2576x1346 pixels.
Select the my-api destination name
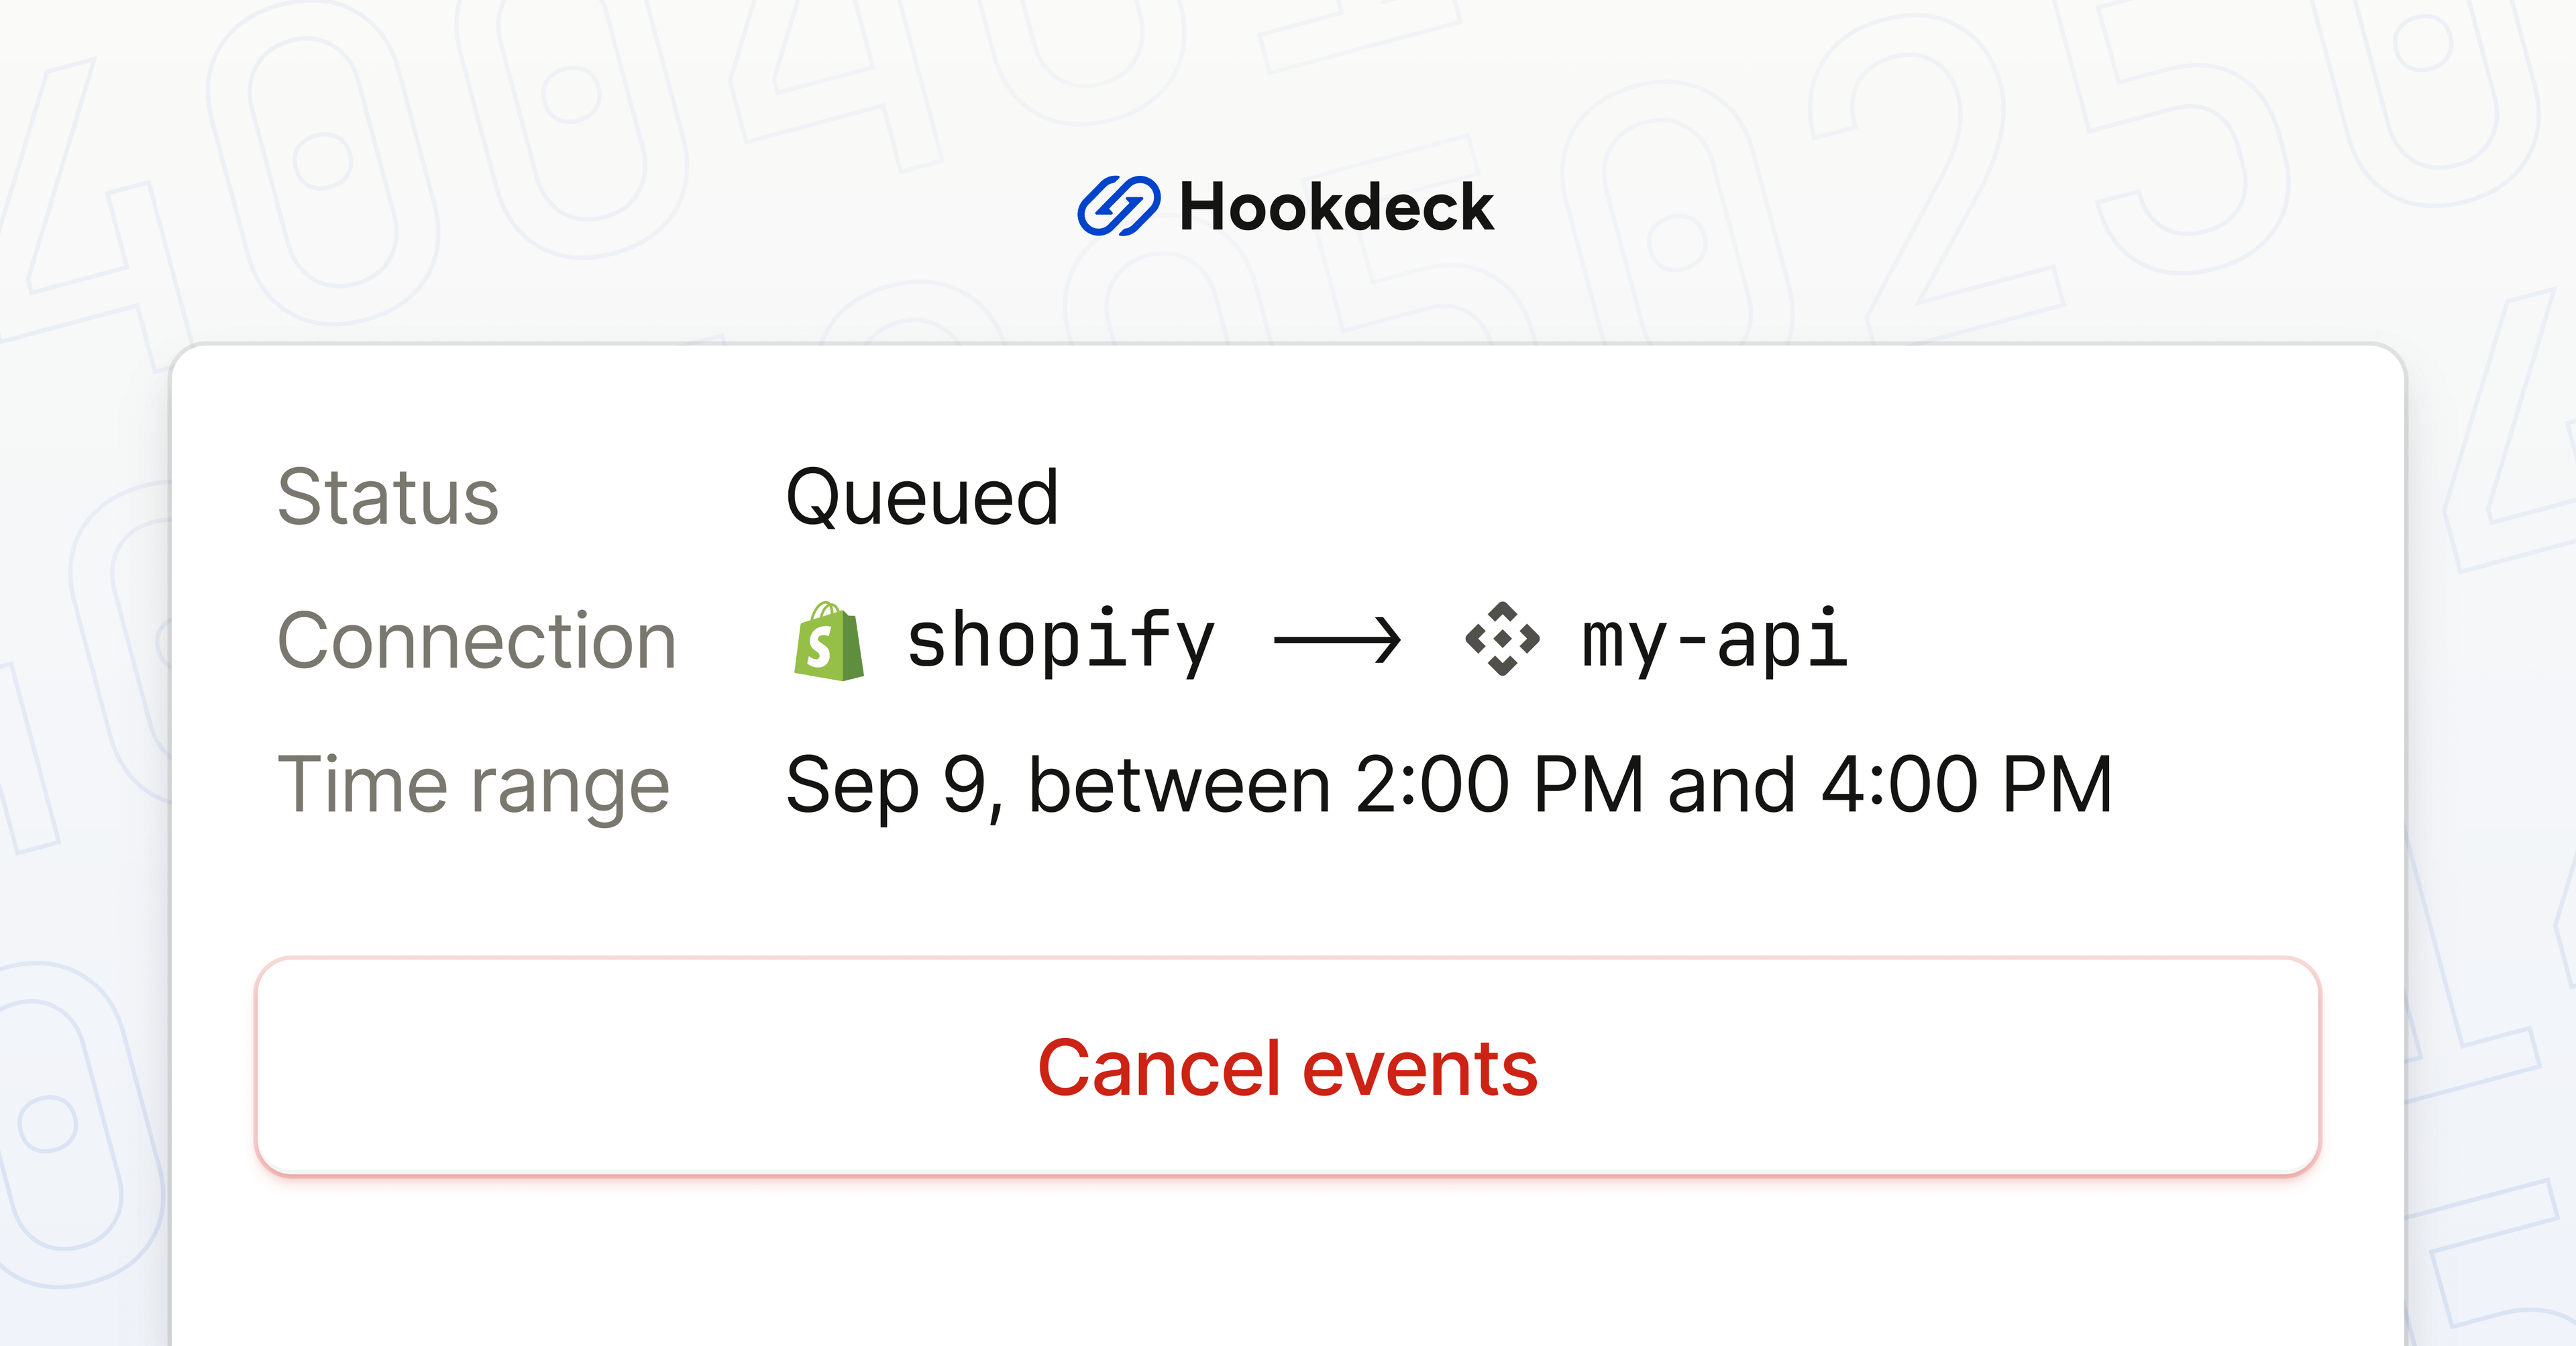click(1714, 641)
